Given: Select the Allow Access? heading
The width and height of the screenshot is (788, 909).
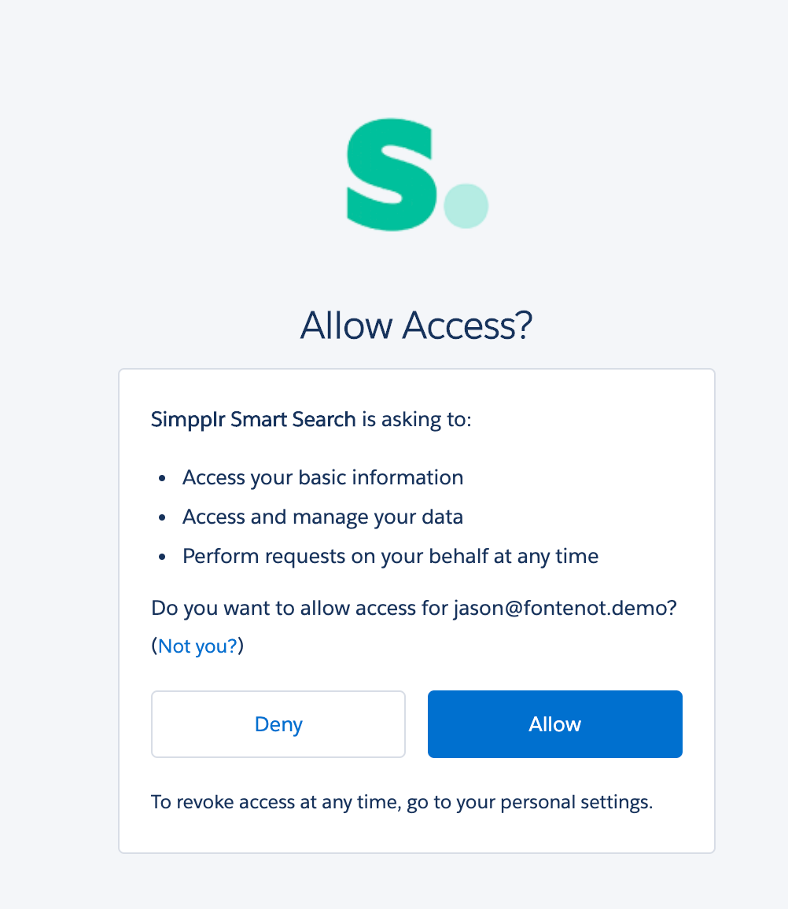Looking at the screenshot, I should pyautogui.click(x=416, y=326).
